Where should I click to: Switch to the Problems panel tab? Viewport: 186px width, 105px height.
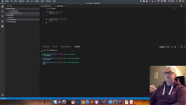click(x=46, y=47)
